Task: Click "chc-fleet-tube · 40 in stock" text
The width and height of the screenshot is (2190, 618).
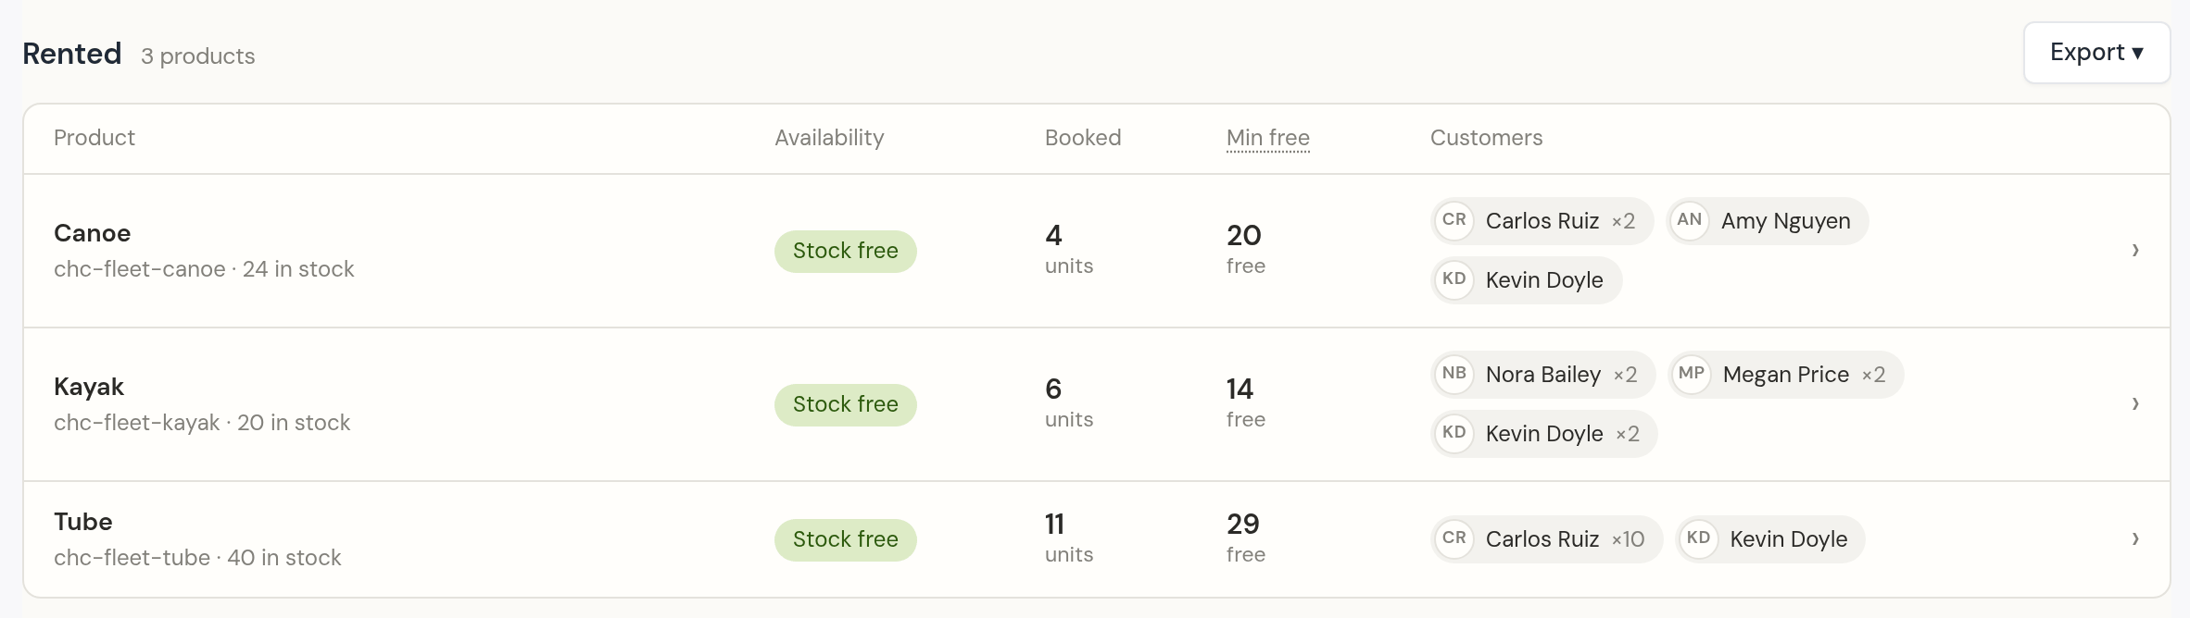Action: pyautogui.click(x=197, y=558)
